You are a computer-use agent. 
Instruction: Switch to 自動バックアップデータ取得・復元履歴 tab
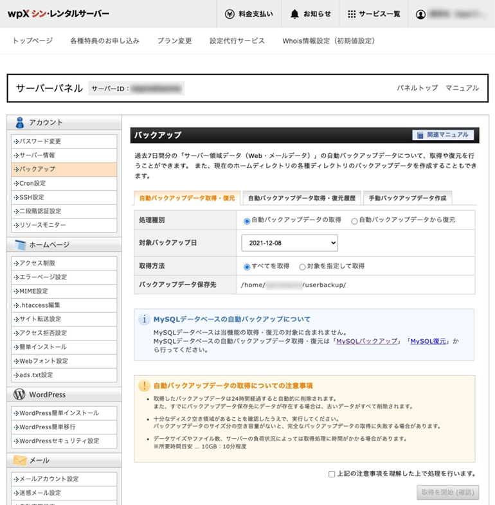pyautogui.click(x=301, y=198)
